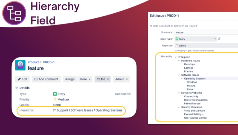Image resolution: width=238 pixels, height=135 pixels.
Task: Click the Reporter admin field
Action: [x=206, y=46]
